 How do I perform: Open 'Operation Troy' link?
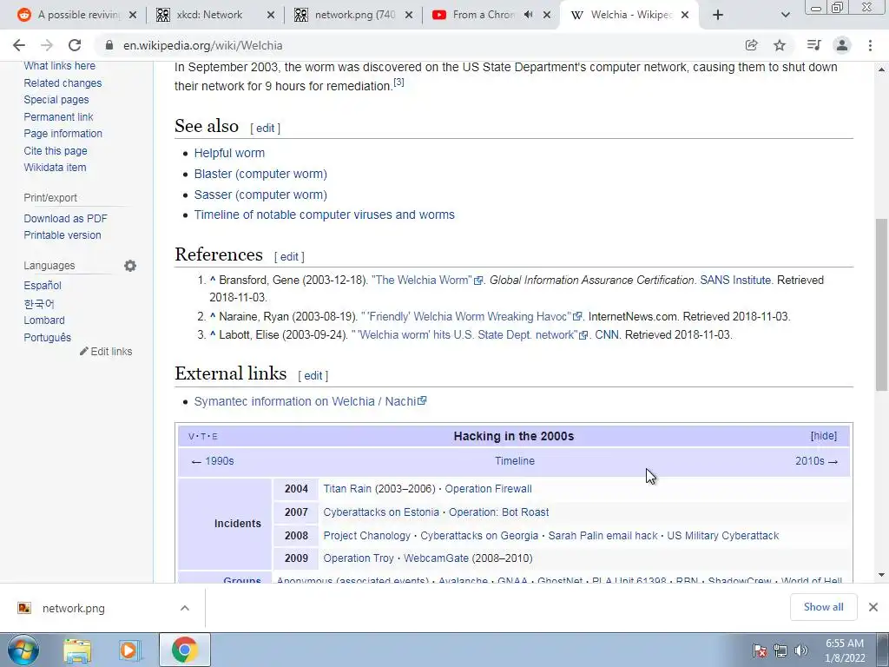tap(359, 558)
